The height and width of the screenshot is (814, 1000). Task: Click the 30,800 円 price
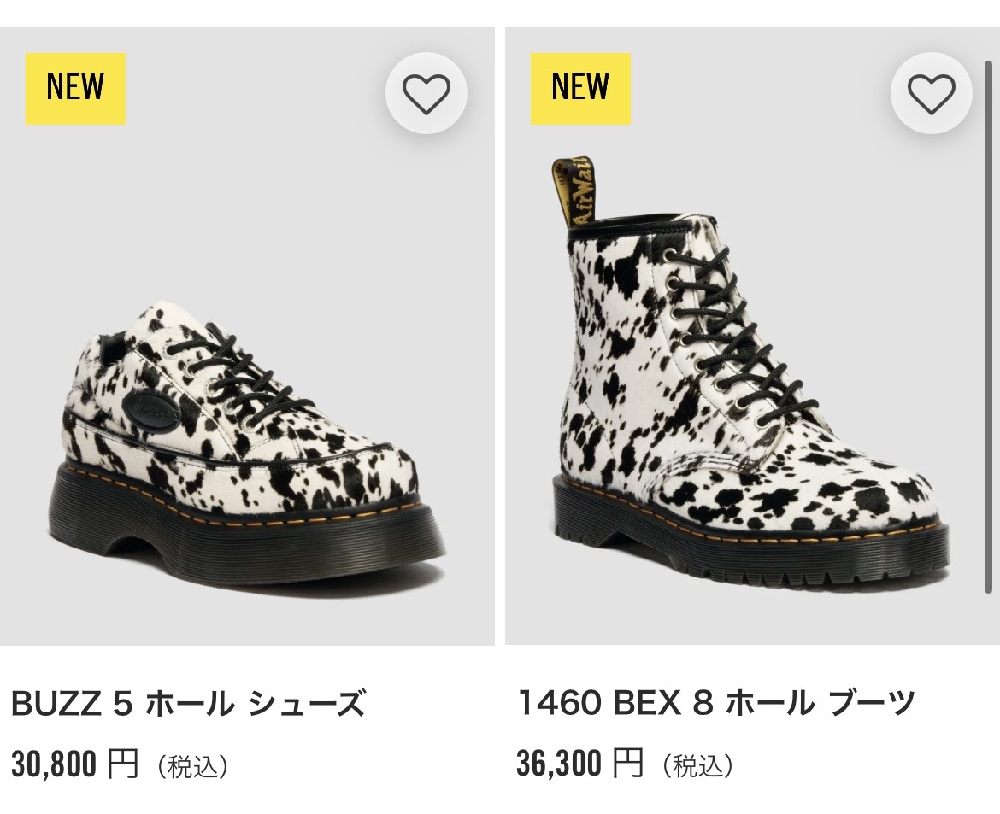[74, 764]
